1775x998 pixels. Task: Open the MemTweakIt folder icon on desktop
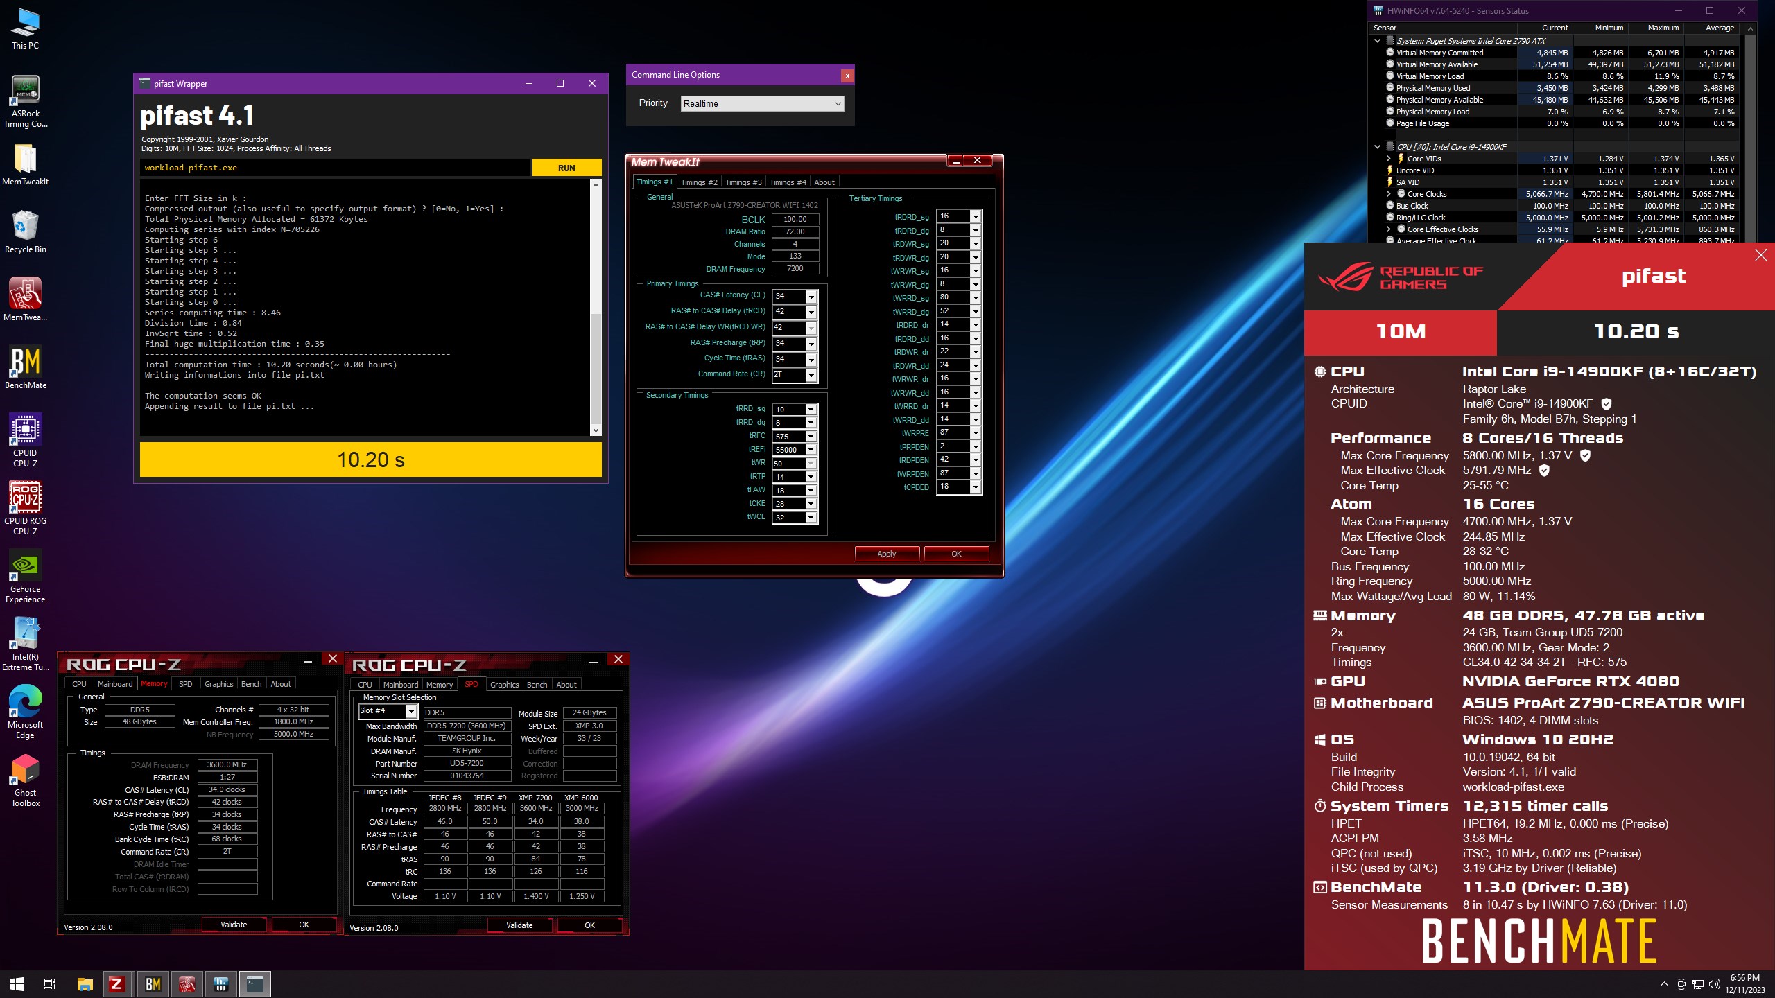(25, 165)
